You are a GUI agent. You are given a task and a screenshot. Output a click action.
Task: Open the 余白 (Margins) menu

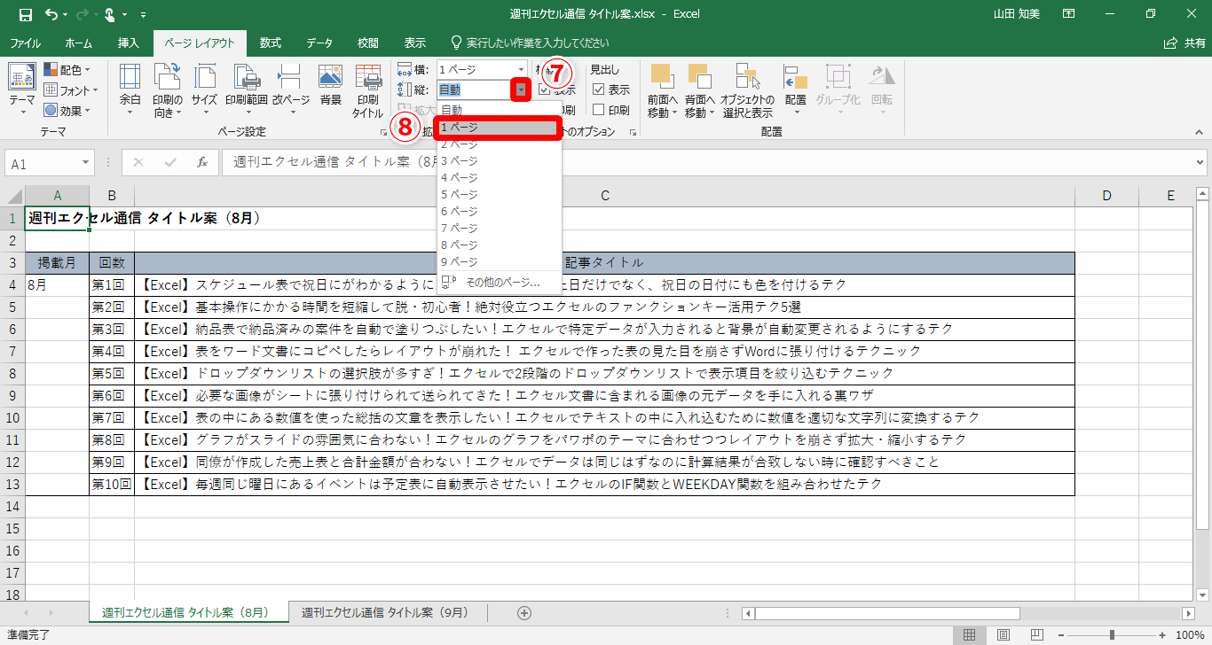(130, 90)
